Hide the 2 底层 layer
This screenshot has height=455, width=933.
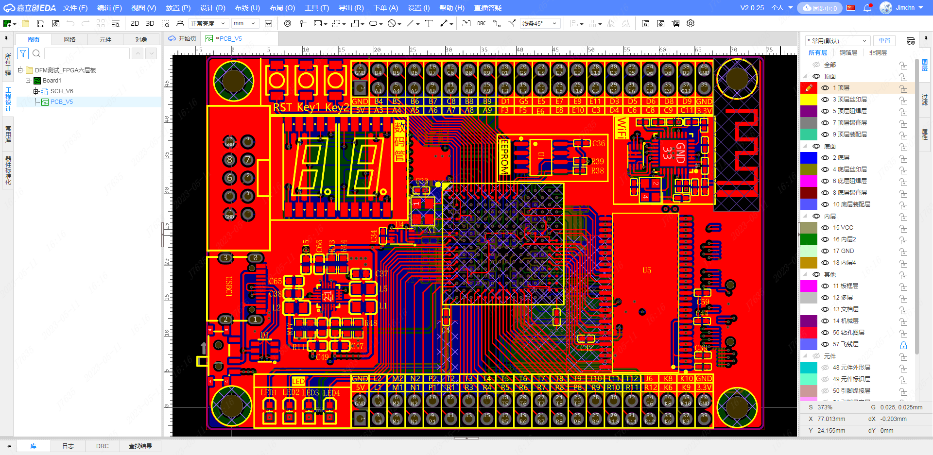[x=825, y=158]
